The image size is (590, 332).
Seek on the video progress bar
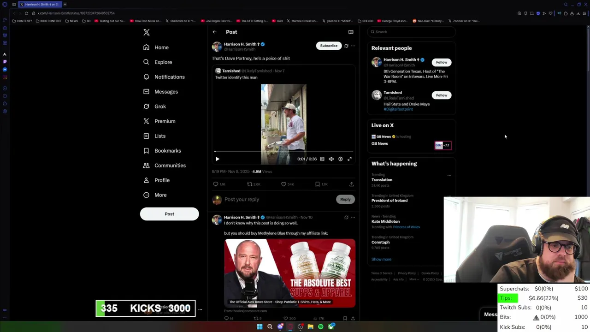283,151
